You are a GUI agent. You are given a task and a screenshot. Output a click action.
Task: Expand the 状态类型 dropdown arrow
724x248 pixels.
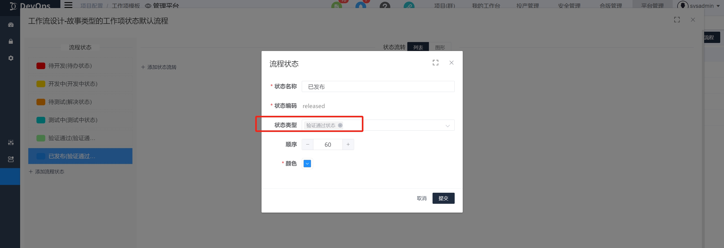tap(447, 126)
